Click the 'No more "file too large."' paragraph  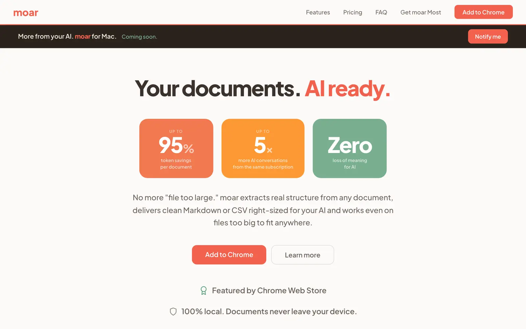pos(263,210)
